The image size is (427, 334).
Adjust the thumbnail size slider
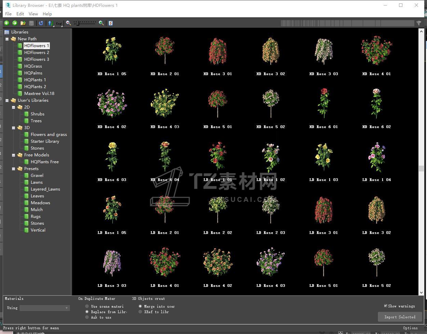pos(78,23)
